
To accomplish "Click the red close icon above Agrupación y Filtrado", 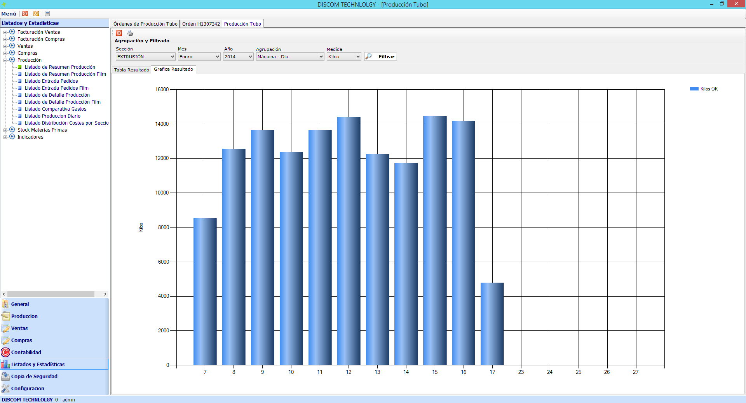I will (119, 33).
